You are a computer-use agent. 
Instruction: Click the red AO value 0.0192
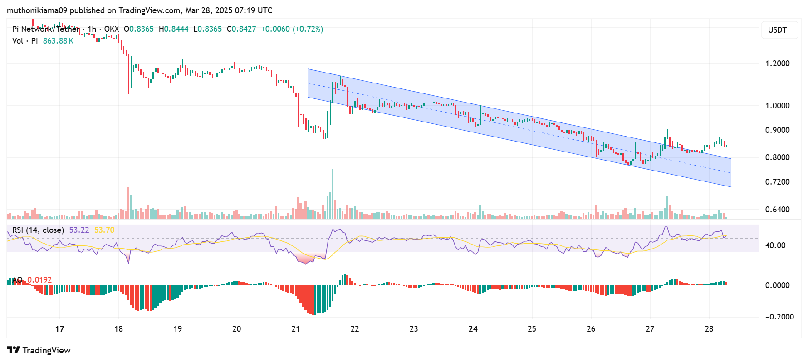coord(39,280)
